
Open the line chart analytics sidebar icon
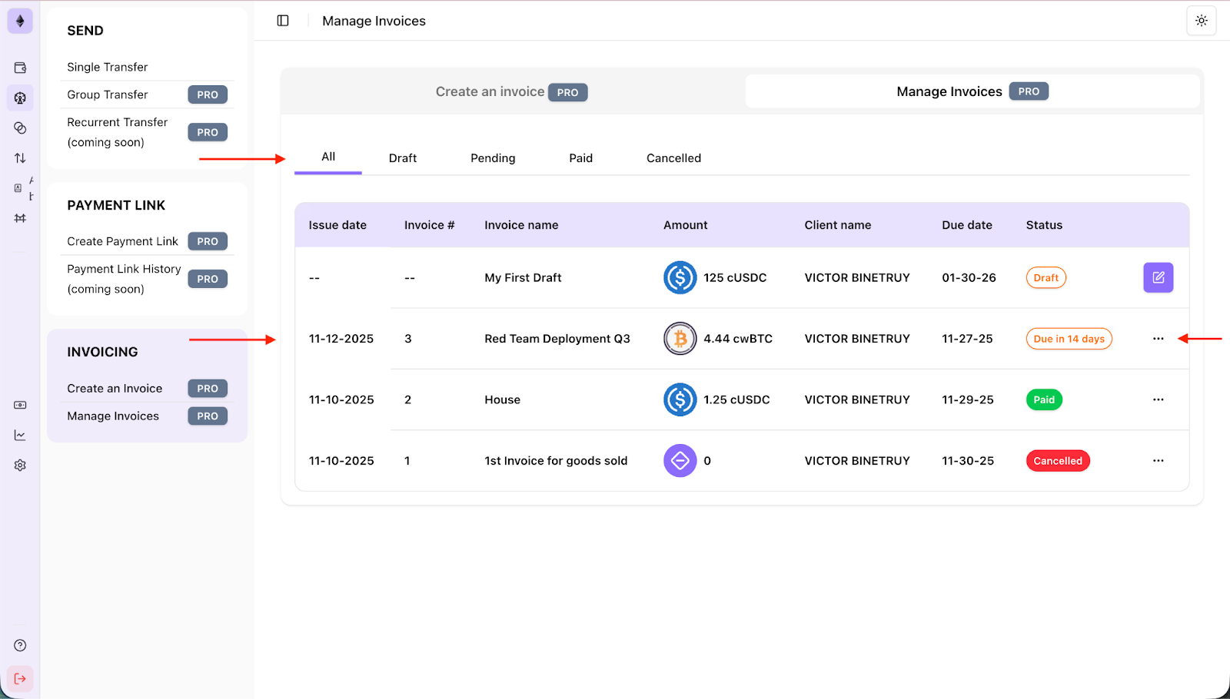20,435
